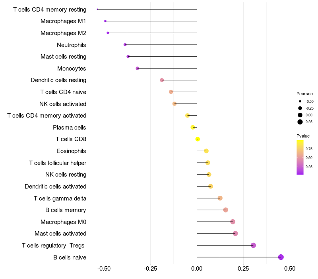318x279 pixels.
Task: Click the 'Eosinophils' axis label
Action: coord(72,151)
